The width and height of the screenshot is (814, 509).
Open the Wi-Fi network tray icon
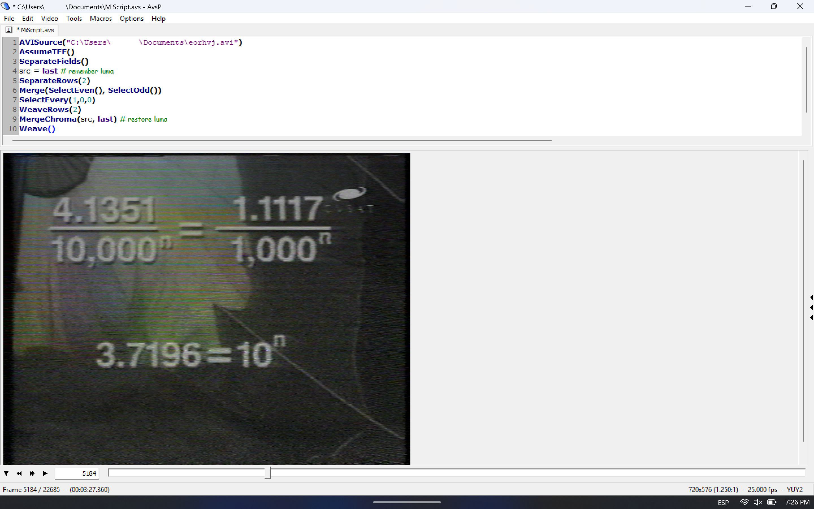pos(744,502)
